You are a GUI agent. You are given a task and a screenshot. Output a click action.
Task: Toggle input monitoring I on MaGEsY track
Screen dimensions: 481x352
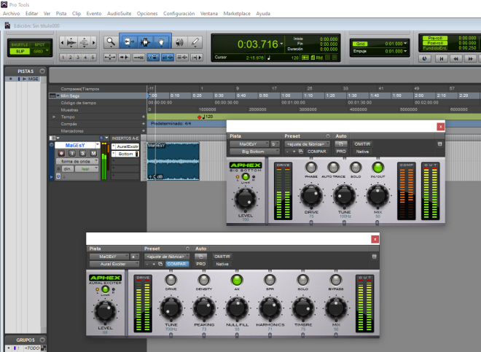coord(72,153)
